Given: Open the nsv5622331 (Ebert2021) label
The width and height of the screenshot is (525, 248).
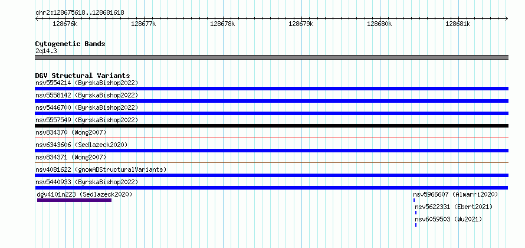Looking at the screenshot, I should click(x=454, y=207).
